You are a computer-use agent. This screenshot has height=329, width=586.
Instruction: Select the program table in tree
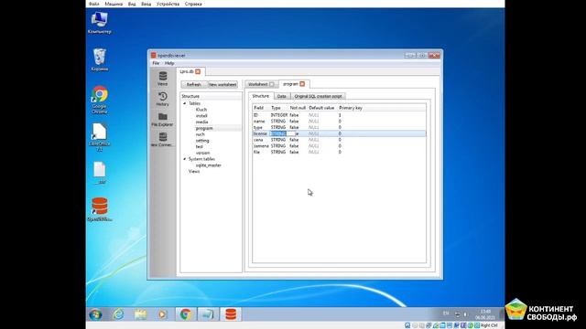pyautogui.click(x=204, y=128)
